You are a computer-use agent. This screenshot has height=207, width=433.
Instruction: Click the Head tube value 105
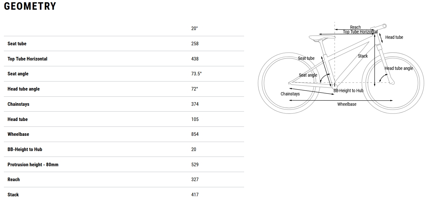(x=195, y=119)
